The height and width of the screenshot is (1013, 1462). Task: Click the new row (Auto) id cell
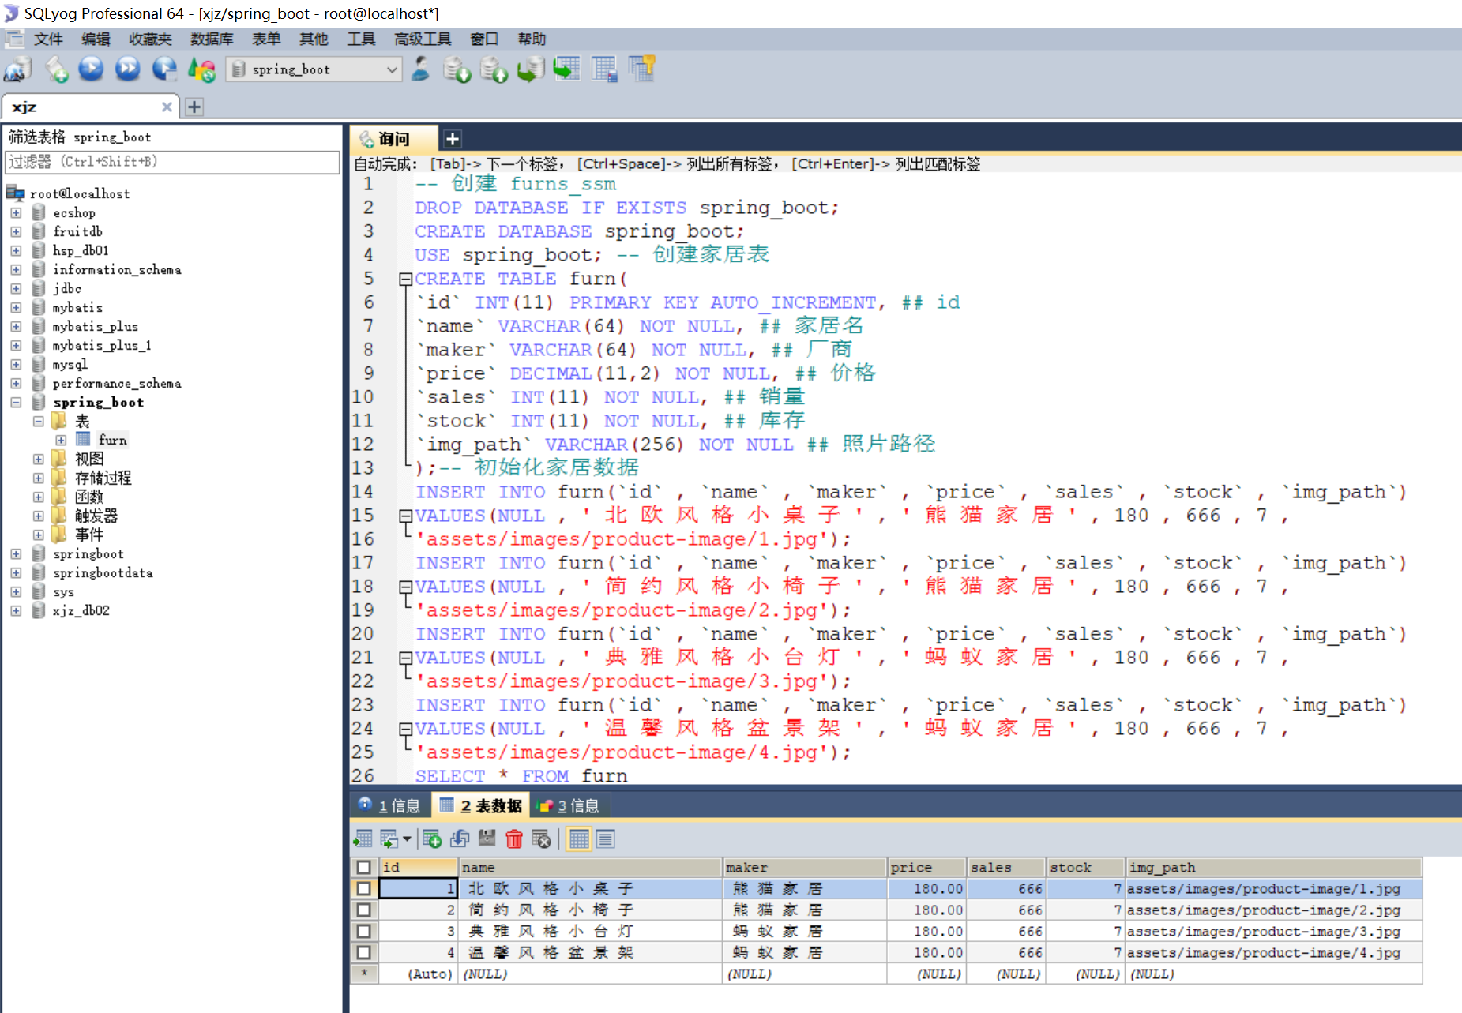click(418, 974)
